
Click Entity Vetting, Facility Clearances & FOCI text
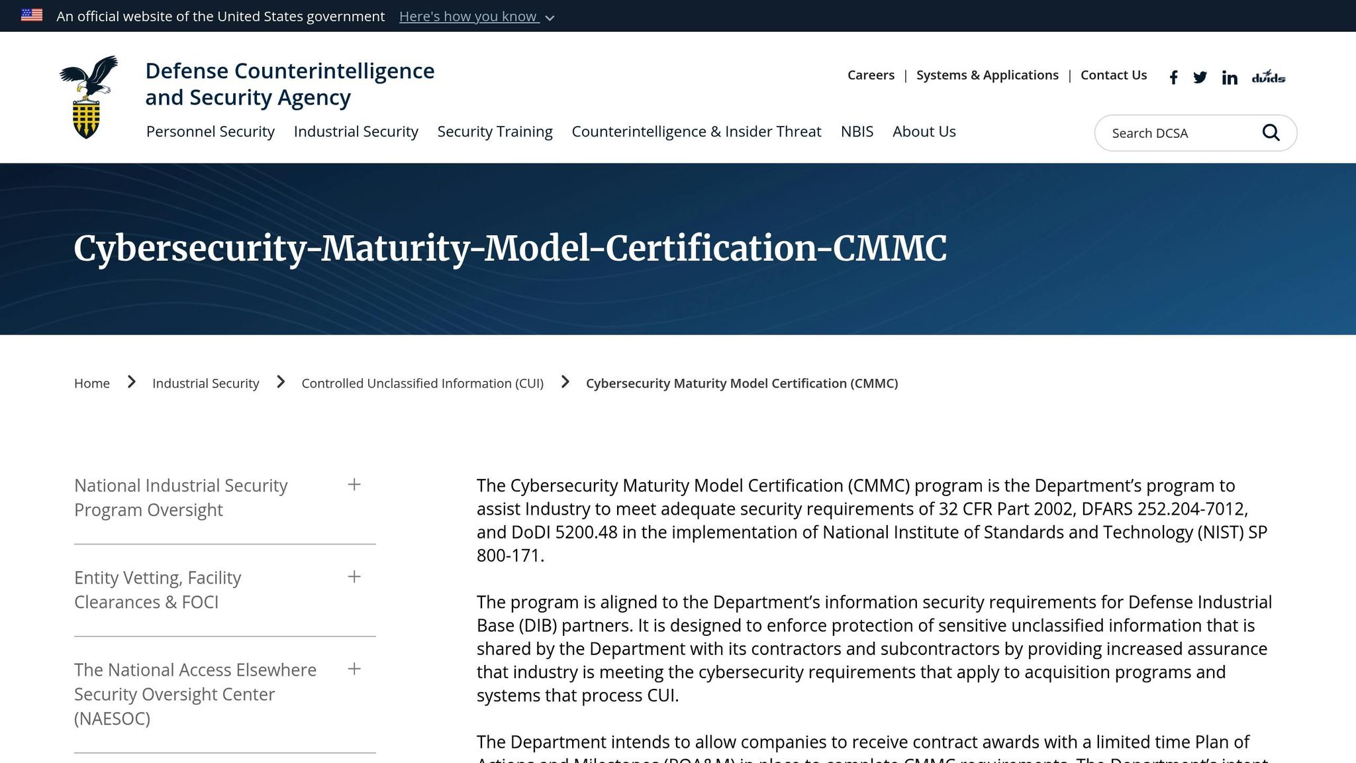click(158, 589)
